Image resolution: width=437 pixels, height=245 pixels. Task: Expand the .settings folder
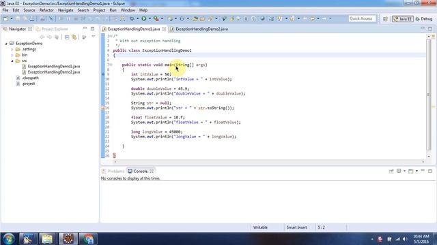12,49
